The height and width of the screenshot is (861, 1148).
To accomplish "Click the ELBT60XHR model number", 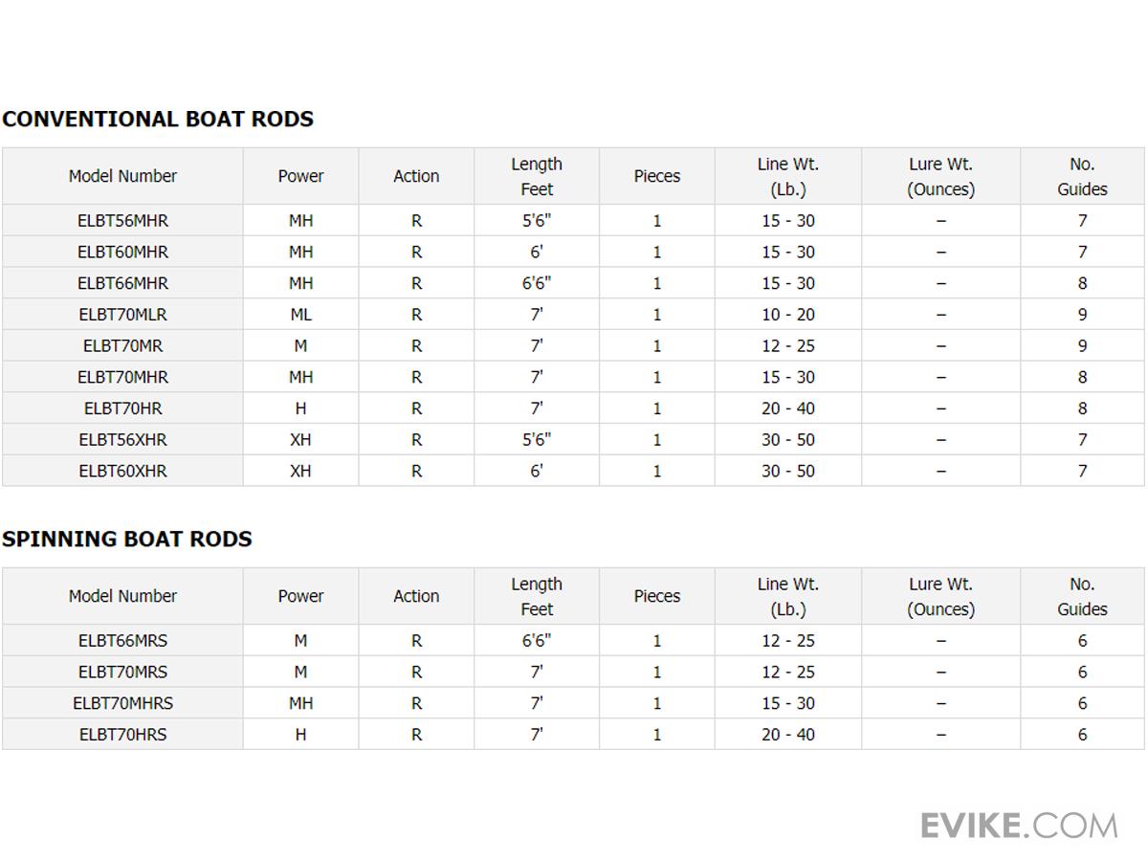I will (122, 471).
